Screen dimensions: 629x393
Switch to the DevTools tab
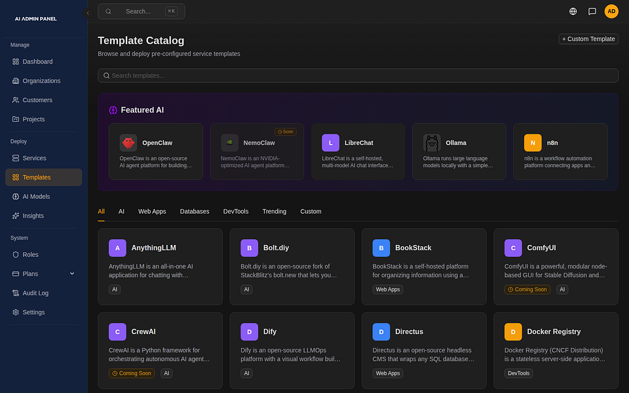coord(236,212)
